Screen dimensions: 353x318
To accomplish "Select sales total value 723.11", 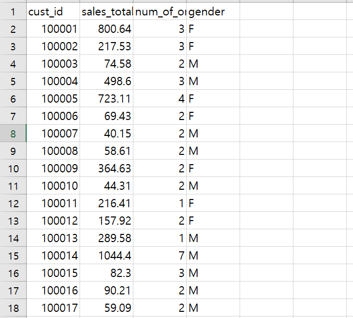I will (107, 98).
